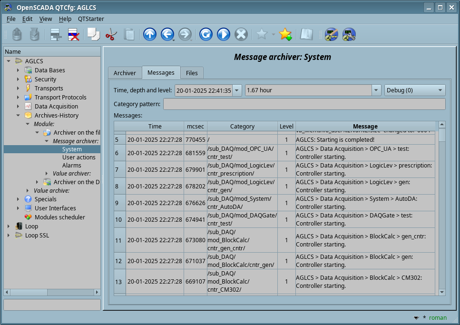Click the blue Up navigation arrow
460x325 pixels.
tap(150, 34)
